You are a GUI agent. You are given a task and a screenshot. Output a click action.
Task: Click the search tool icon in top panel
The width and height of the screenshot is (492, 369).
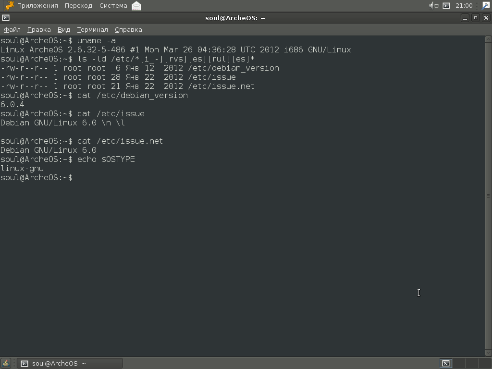(x=486, y=6)
